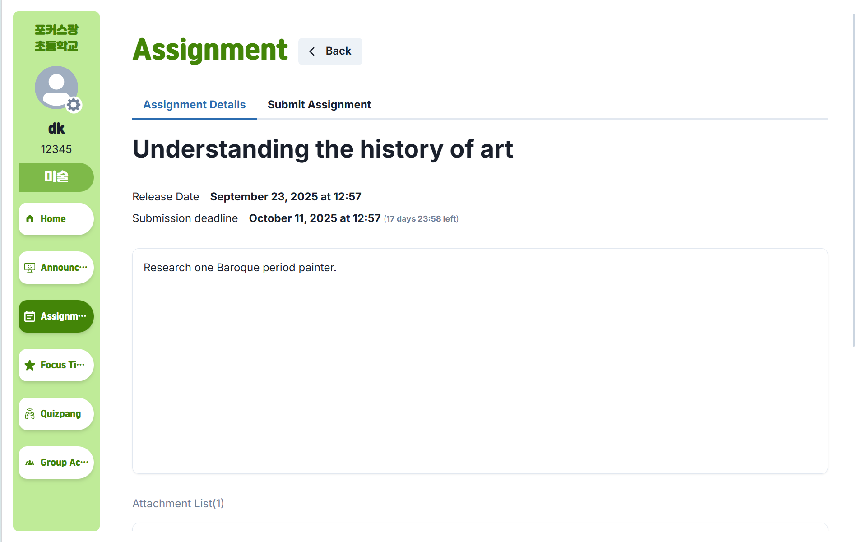Go to the Quizpang page
This screenshot has width=867, height=542.
(x=56, y=414)
